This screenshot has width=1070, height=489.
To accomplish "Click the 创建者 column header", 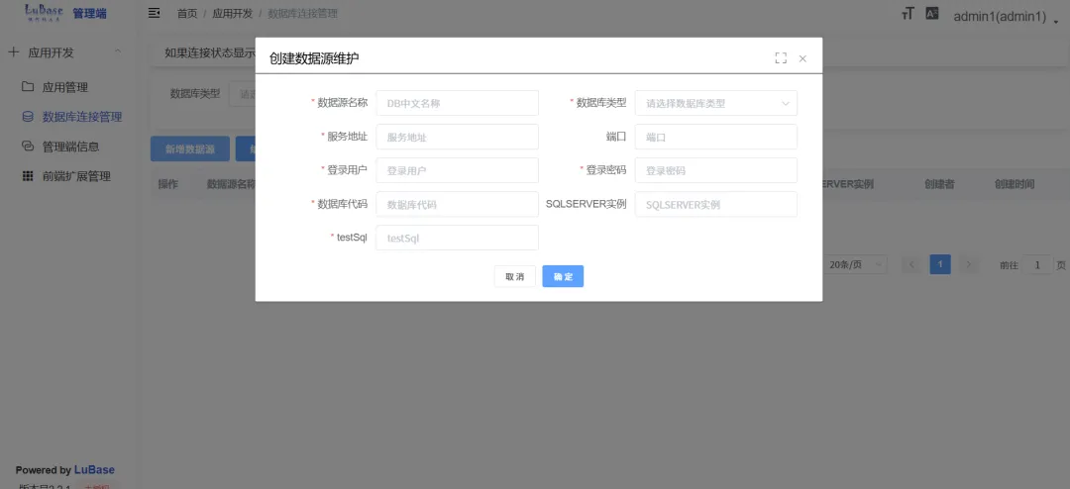I will (x=939, y=184).
